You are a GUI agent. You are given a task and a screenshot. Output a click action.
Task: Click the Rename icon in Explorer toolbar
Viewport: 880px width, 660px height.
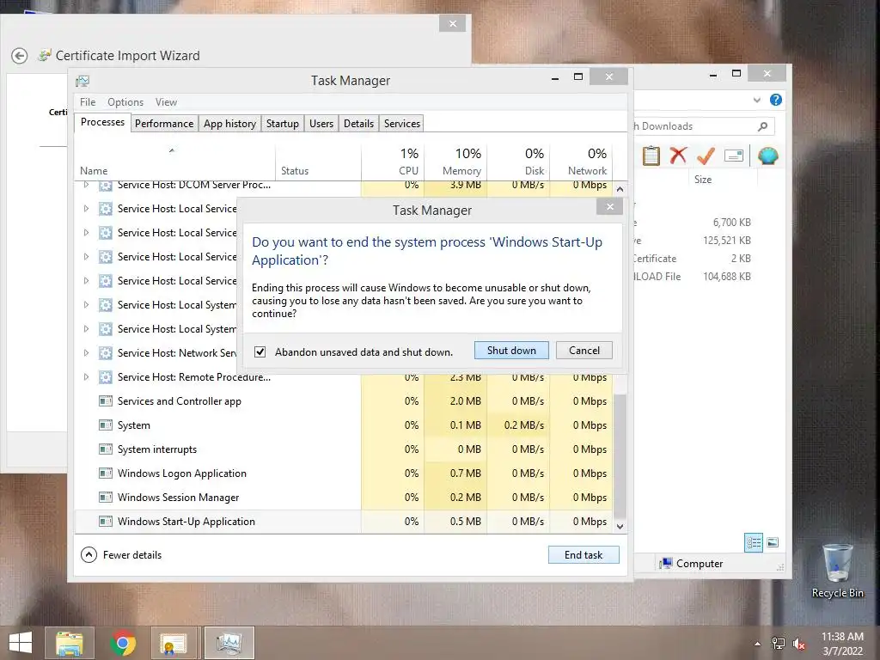coord(734,156)
